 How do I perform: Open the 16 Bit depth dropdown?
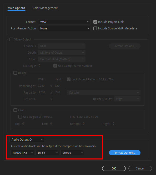click(47, 153)
